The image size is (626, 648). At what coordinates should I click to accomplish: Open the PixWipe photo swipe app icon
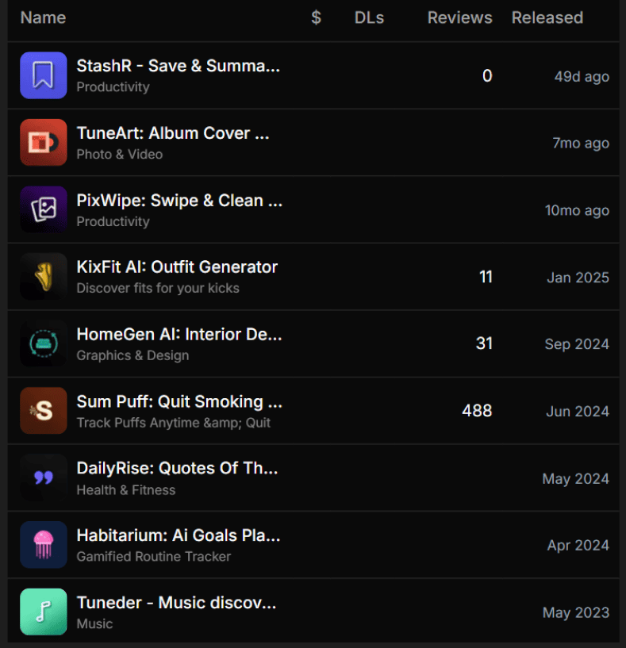(x=43, y=209)
